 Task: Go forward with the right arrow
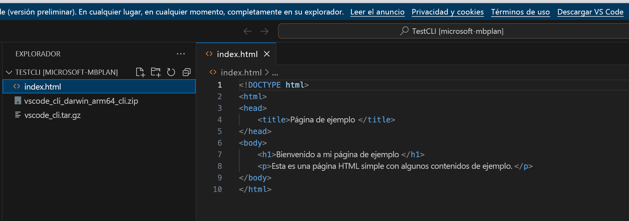coord(264,31)
